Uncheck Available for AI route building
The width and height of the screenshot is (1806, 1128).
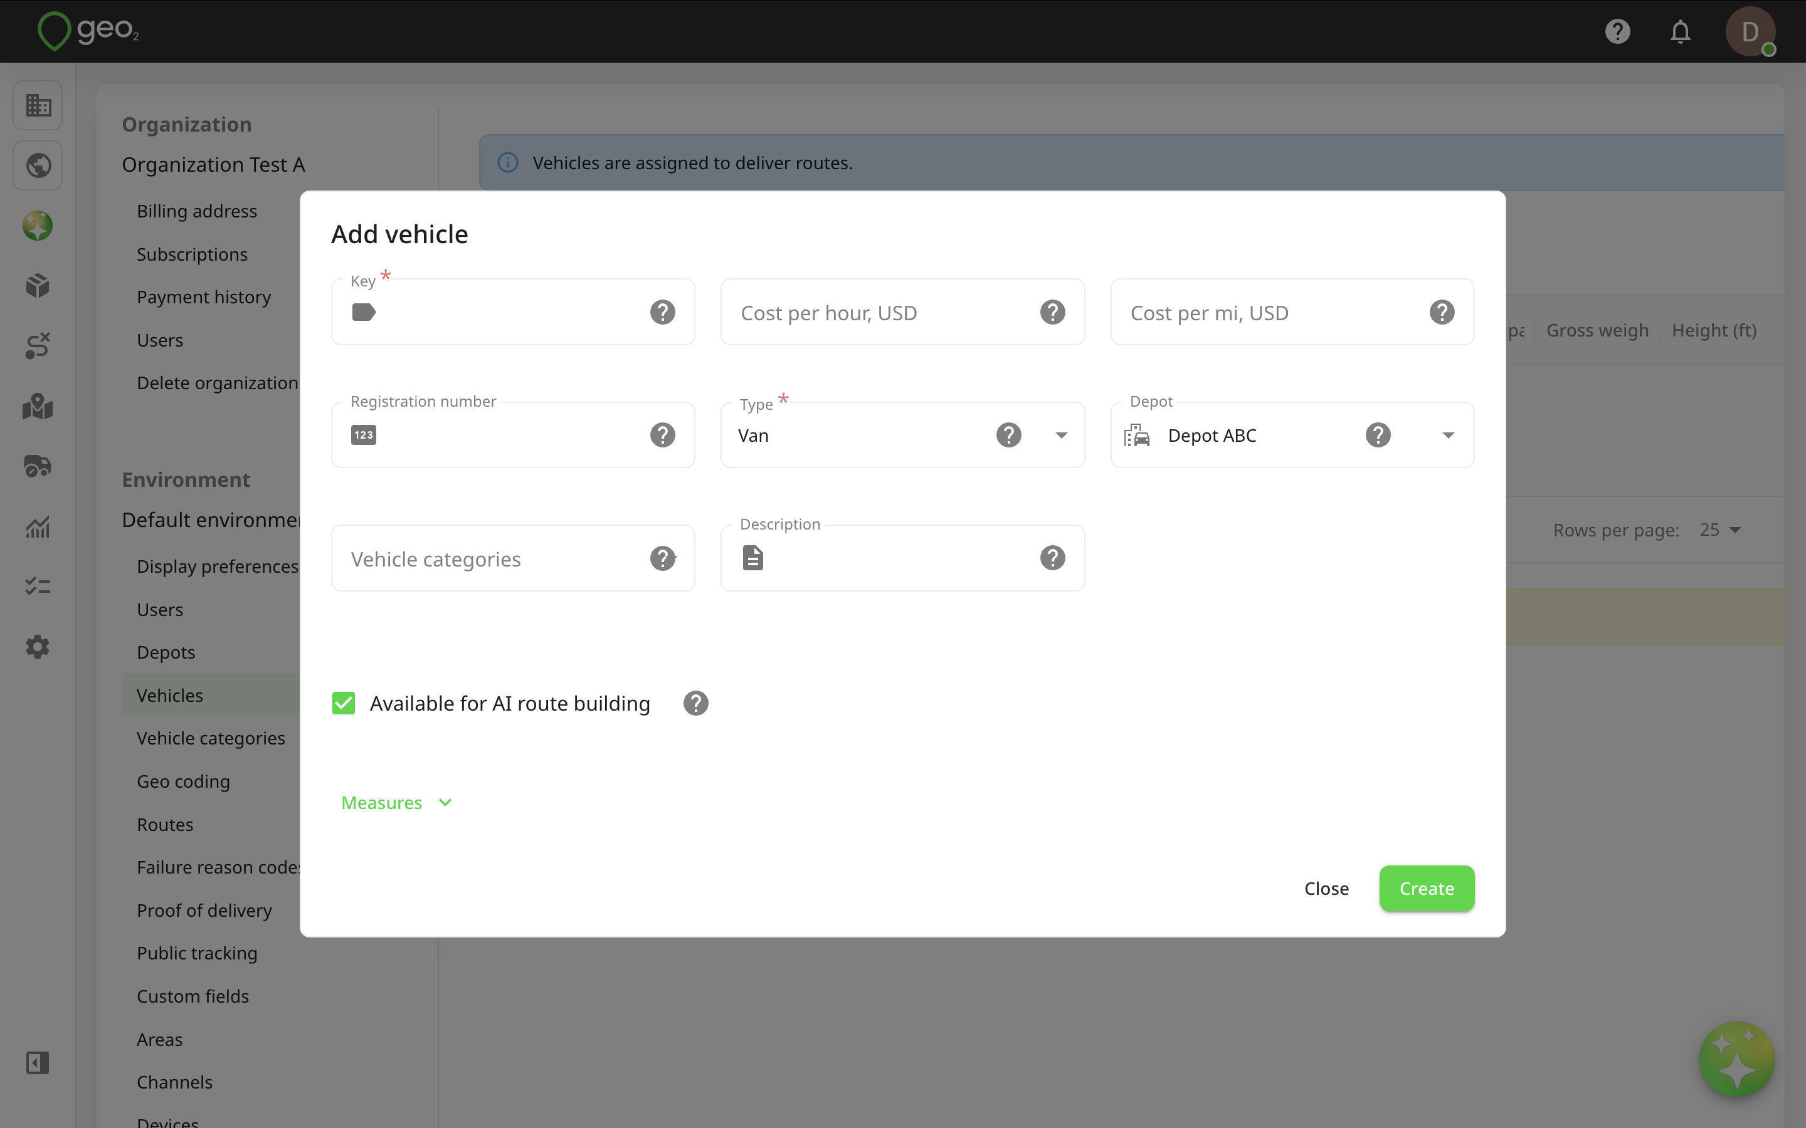(343, 704)
